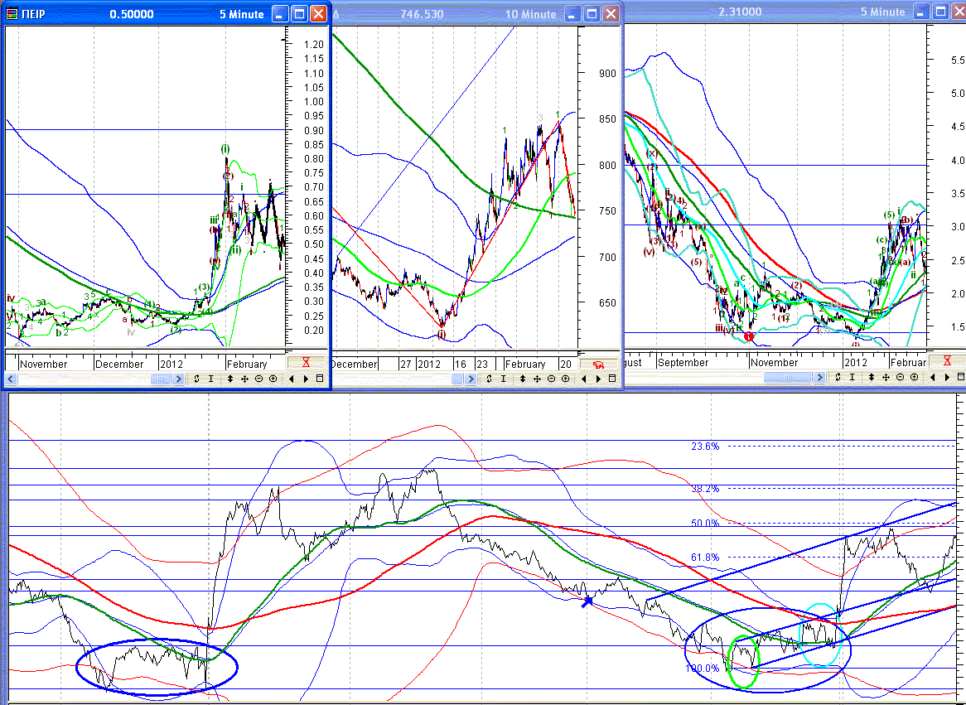Click four-way move icon in the 2.31000 chart
966x705 pixels.
(886, 377)
